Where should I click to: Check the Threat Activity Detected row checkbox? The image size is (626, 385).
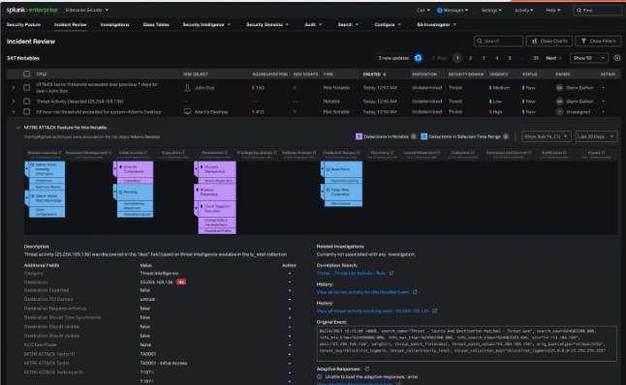coord(27,102)
